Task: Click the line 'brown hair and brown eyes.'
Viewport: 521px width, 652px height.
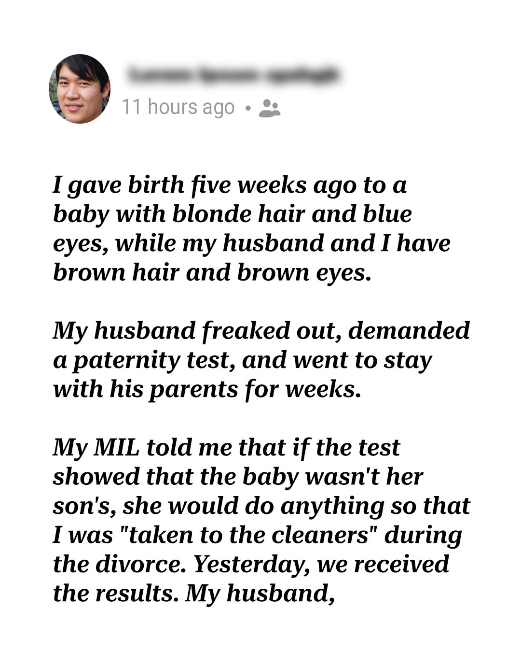Action: (x=212, y=273)
